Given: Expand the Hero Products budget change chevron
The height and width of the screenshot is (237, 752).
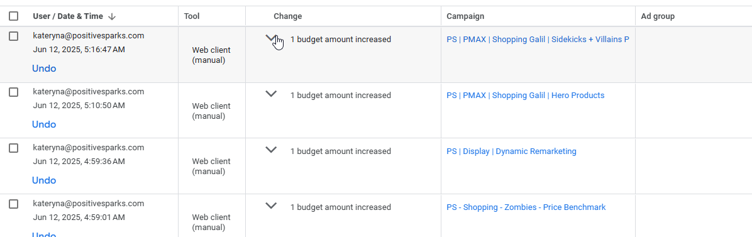Looking at the screenshot, I should pyautogui.click(x=272, y=94).
